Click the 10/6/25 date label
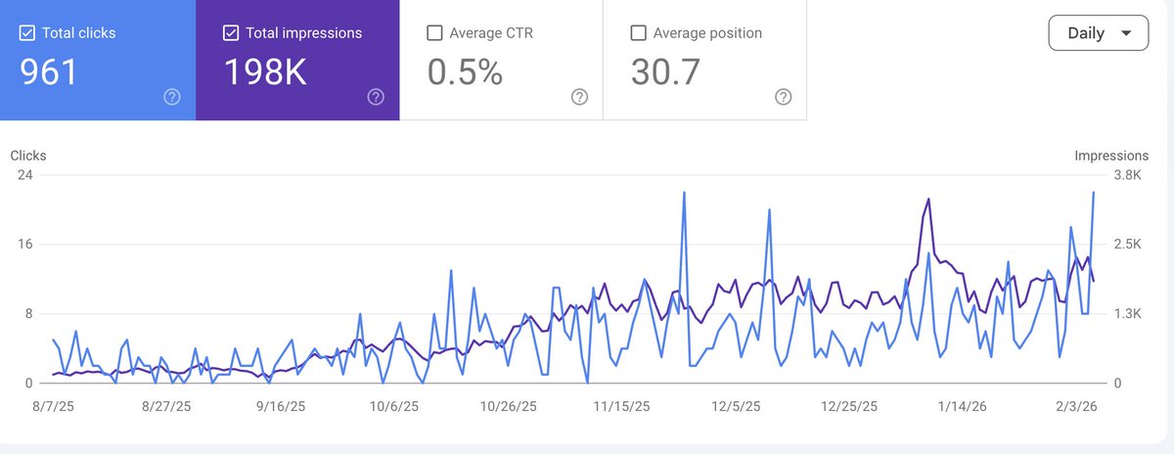 click(394, 406)
